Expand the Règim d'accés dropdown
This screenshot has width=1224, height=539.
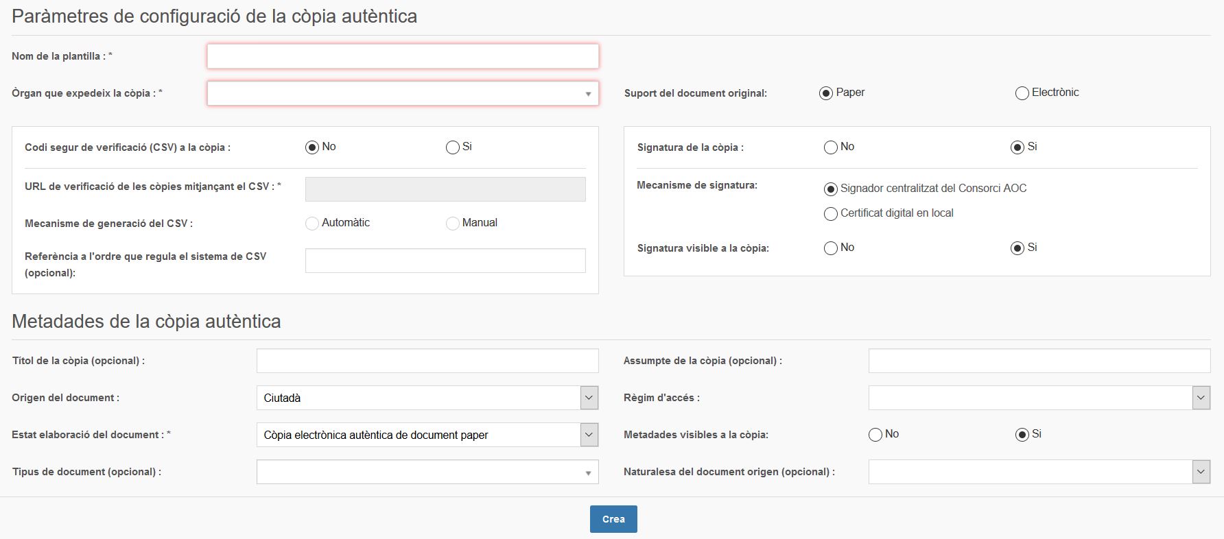(x=1039, y=398)
